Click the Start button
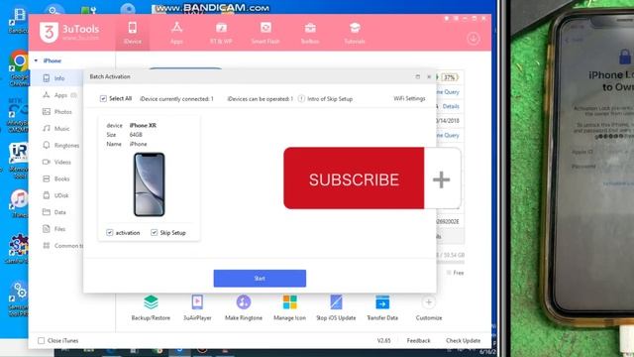This screenshot has height=357, width=634. click(260, 279)
